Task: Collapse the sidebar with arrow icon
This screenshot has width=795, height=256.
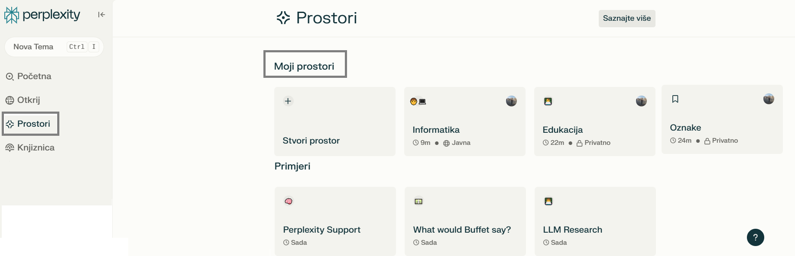Action: click(x=101, y=15)
